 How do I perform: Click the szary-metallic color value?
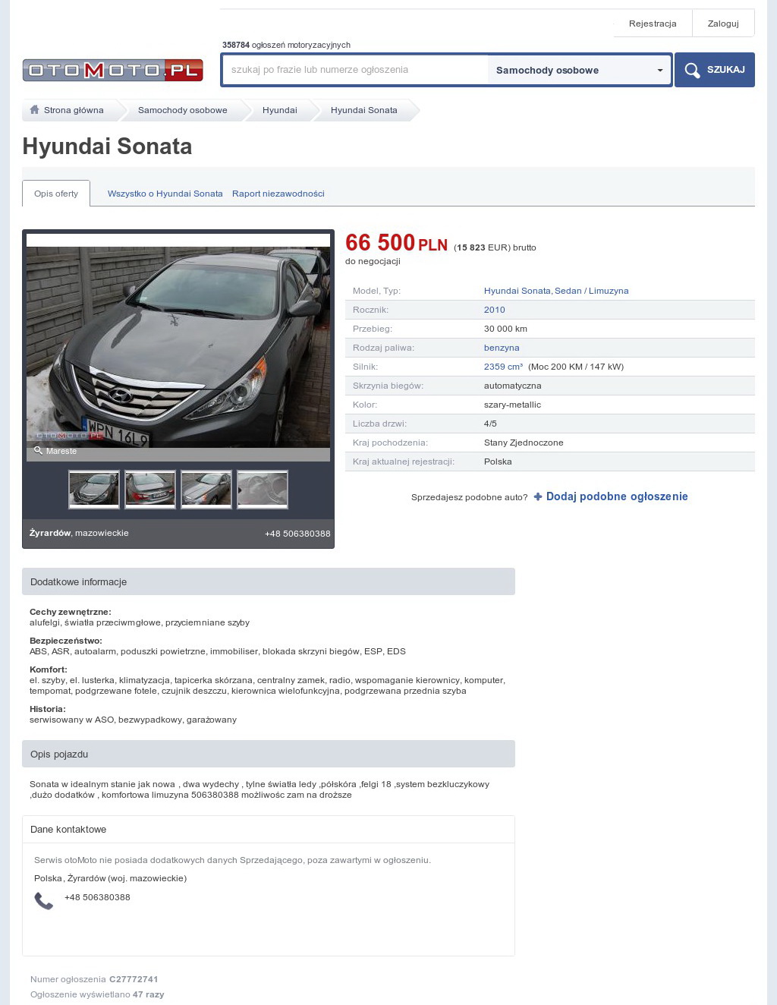pos(513,405)
